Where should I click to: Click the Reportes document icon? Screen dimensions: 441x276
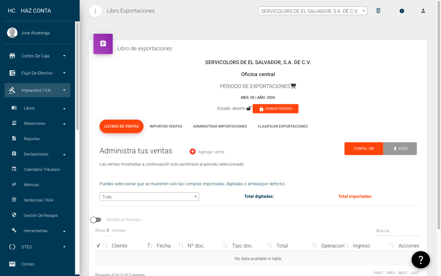(x=14, y=138)
